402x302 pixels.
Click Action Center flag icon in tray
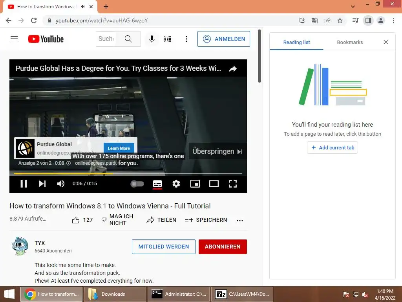tap(346, 294)
